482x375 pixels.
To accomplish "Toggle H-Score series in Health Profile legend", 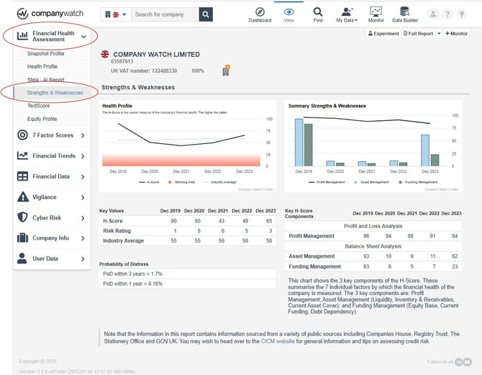I will click(x=149, y=182).
